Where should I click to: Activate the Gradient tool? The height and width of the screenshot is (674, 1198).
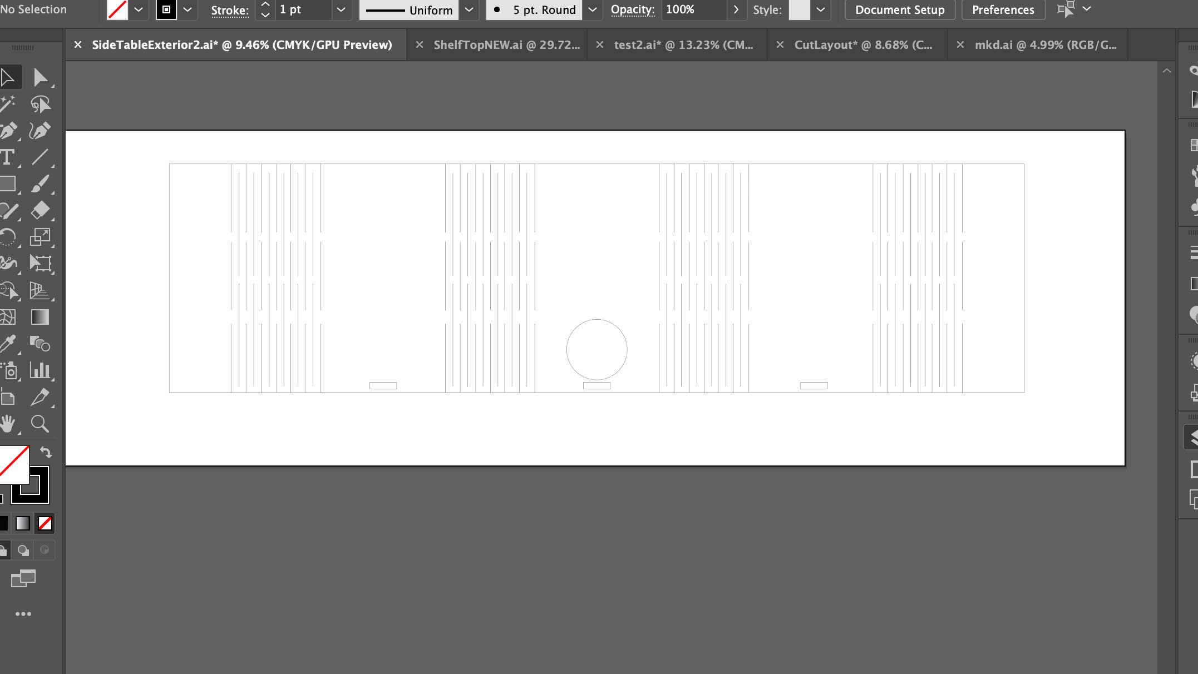[x=40, y=317]
